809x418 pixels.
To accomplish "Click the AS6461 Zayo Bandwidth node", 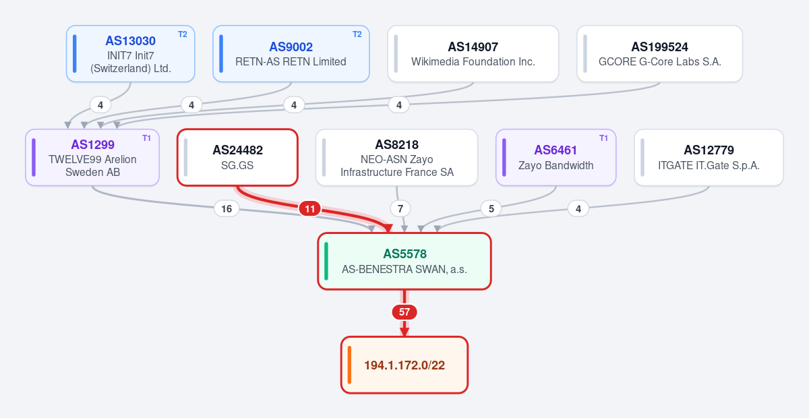I will (556, 157).
